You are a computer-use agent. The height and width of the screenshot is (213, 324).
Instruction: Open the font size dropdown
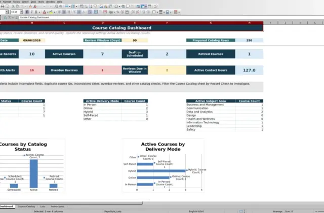[21, 12]
